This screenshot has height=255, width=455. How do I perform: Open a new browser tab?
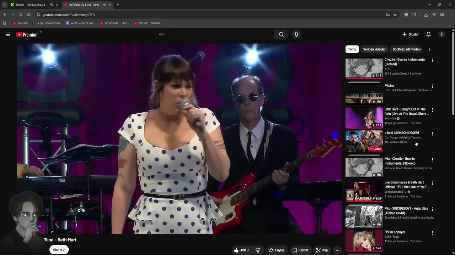point(118,5)
